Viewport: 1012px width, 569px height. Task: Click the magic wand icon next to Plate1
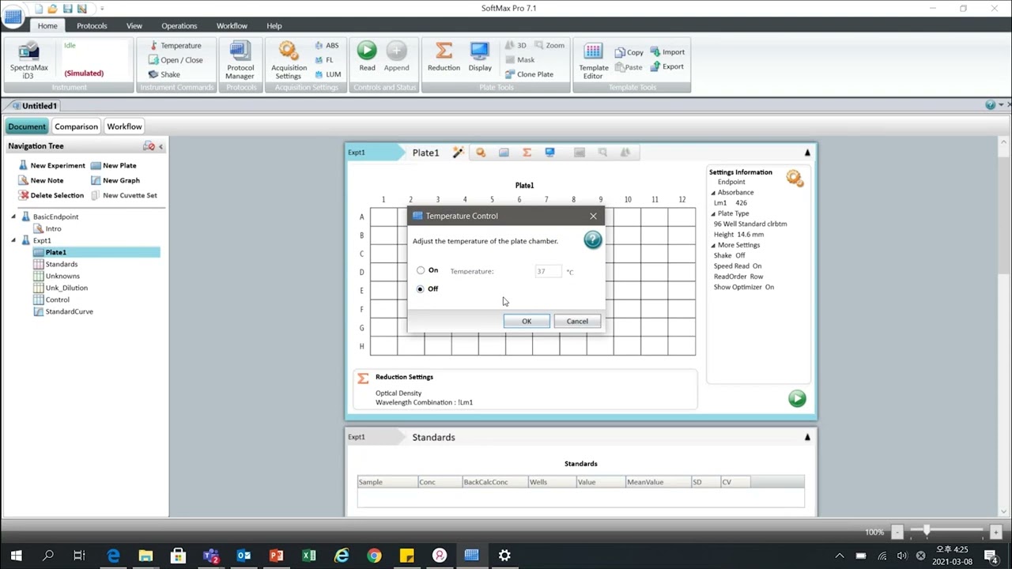(x=458, y=153)
